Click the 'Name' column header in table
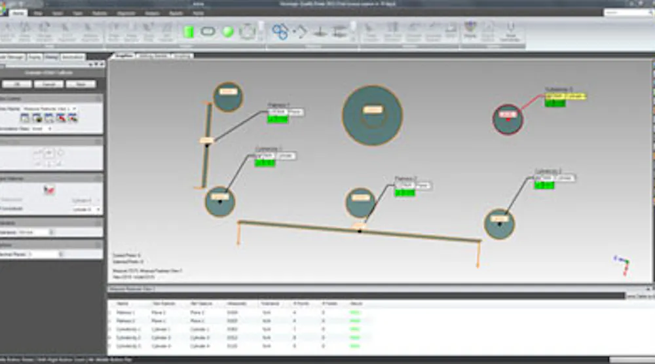The width and height of the screenshot is (655, 364). click(x=122, y=304)
